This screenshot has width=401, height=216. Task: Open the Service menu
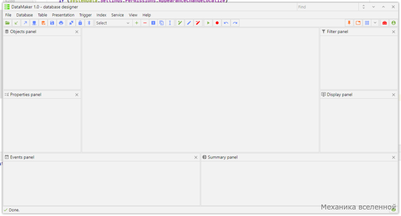pos(118,15)
